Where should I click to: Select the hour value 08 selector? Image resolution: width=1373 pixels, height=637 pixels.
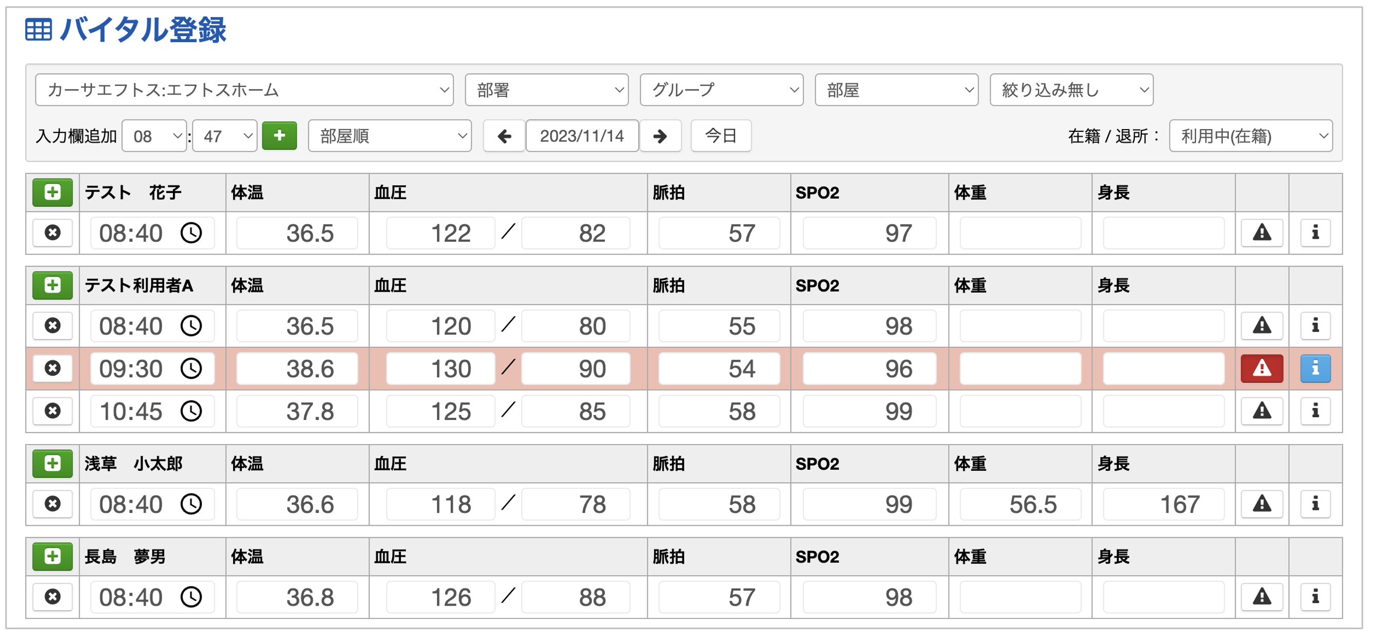pyautogui.click(x=153, y=136)
